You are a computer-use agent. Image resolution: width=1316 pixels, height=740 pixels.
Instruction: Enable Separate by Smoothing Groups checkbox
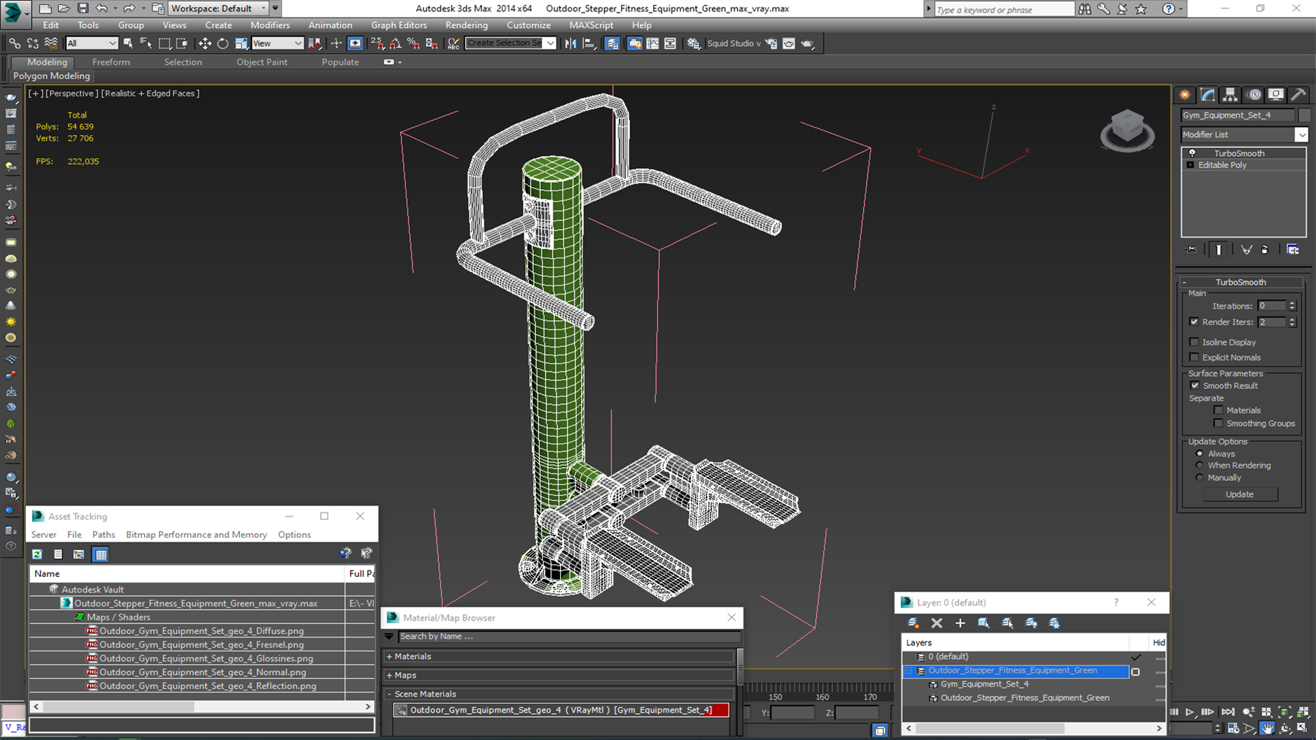coord(1218,423)
